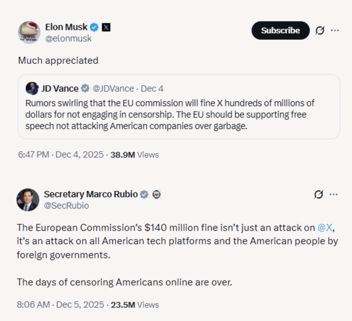Click the Subscribe button
This screenshot has width=352, height=321.
coord(280,30)
